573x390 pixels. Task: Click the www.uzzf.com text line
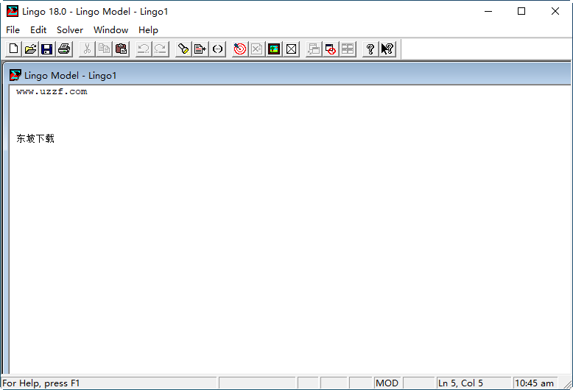[52, 92]
